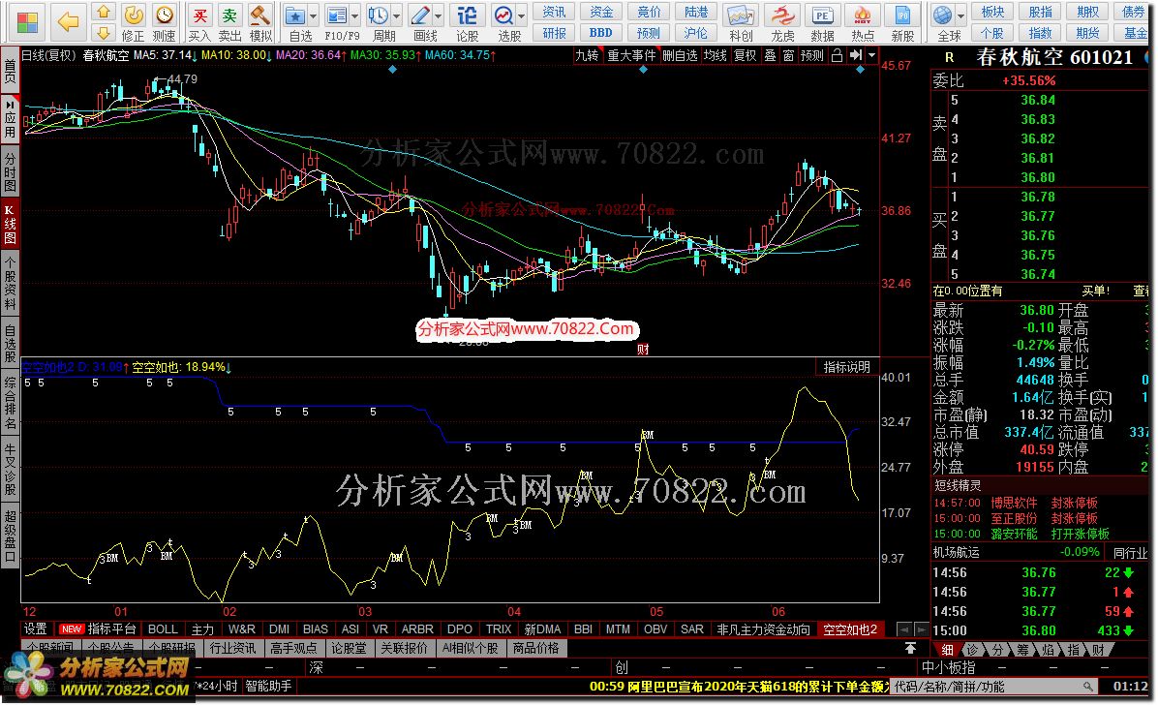Select the K线图 sidebar tab
The height and width of the screenshot is (705, 1158).
point(10,225)
